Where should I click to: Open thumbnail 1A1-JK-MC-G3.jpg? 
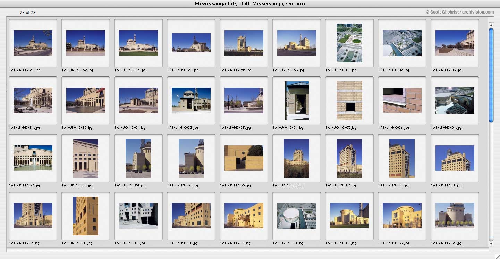point(402,216)
